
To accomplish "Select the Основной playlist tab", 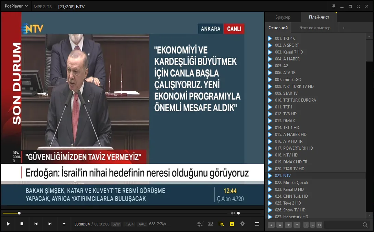I will coord(278,28).
